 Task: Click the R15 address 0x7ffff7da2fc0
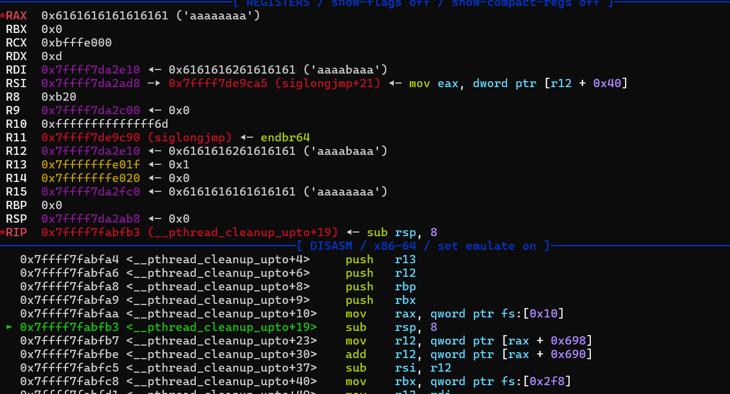pyautogui.click(x=90, y=192)
